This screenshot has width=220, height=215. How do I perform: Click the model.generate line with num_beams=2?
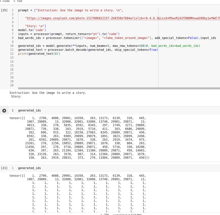pyautogui.click(x=82, y=45)
